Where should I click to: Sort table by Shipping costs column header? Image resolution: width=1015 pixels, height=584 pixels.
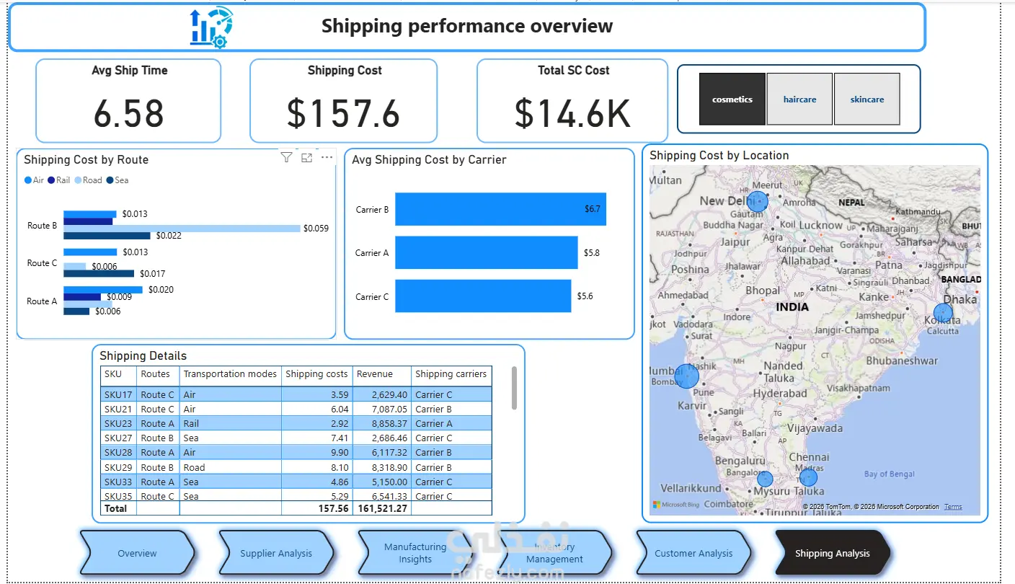tap(316, 374)
